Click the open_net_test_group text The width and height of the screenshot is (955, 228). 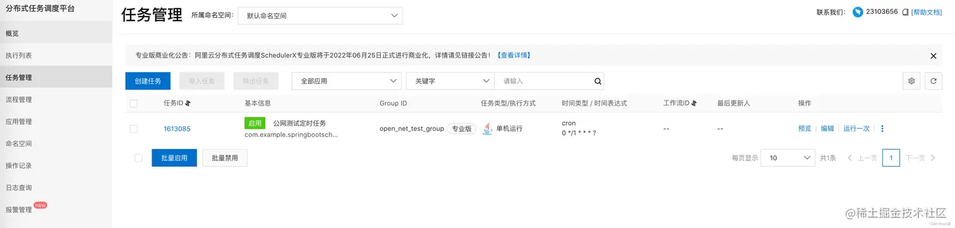412,129
